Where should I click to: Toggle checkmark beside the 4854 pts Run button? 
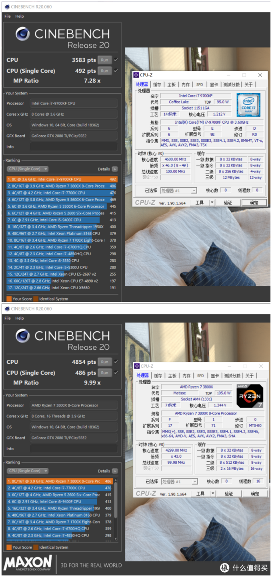[x=116, y=362]
